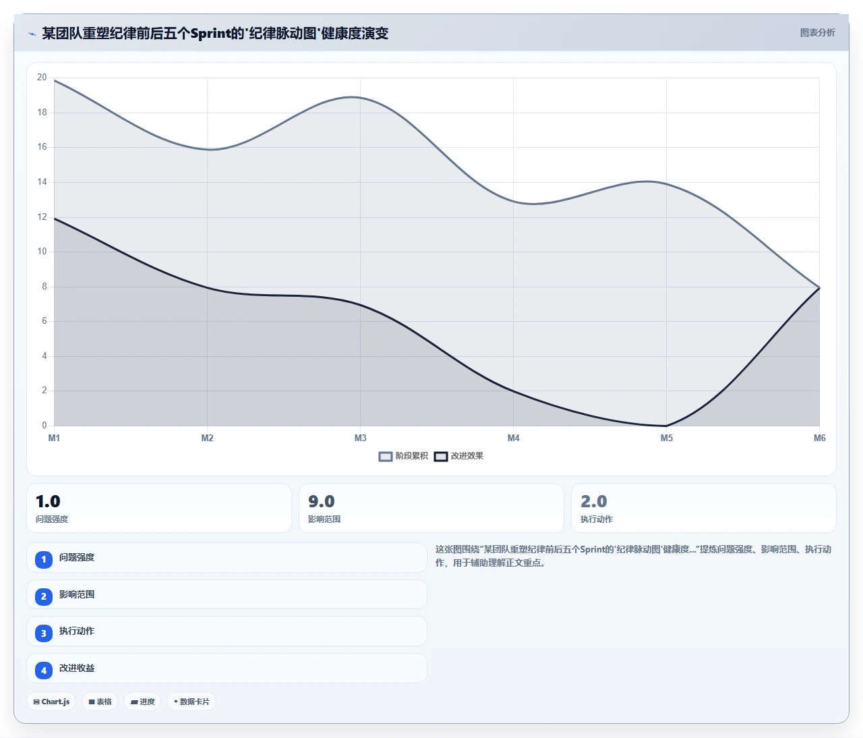This screenshot has width=863, height=738.
Task: Open the 2.0 执行动作 stat card
Action: point(704,508)
